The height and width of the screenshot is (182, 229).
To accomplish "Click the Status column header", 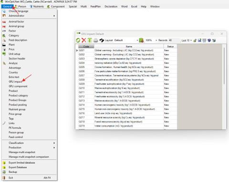I will 170,46.
